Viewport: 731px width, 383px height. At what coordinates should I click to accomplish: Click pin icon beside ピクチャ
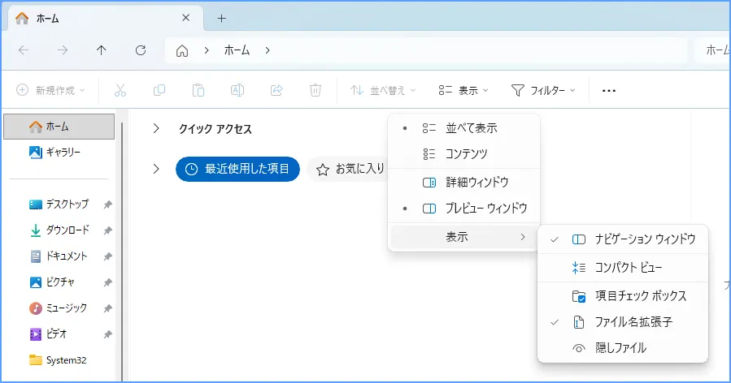coord(107,282)
